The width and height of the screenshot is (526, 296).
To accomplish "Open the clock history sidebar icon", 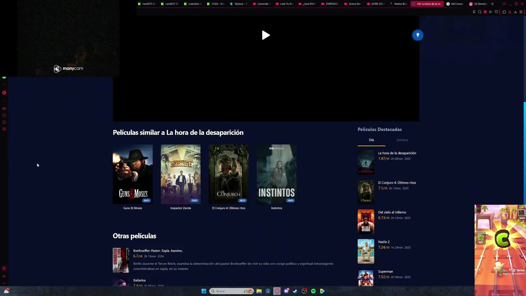I will pos(4,116).
